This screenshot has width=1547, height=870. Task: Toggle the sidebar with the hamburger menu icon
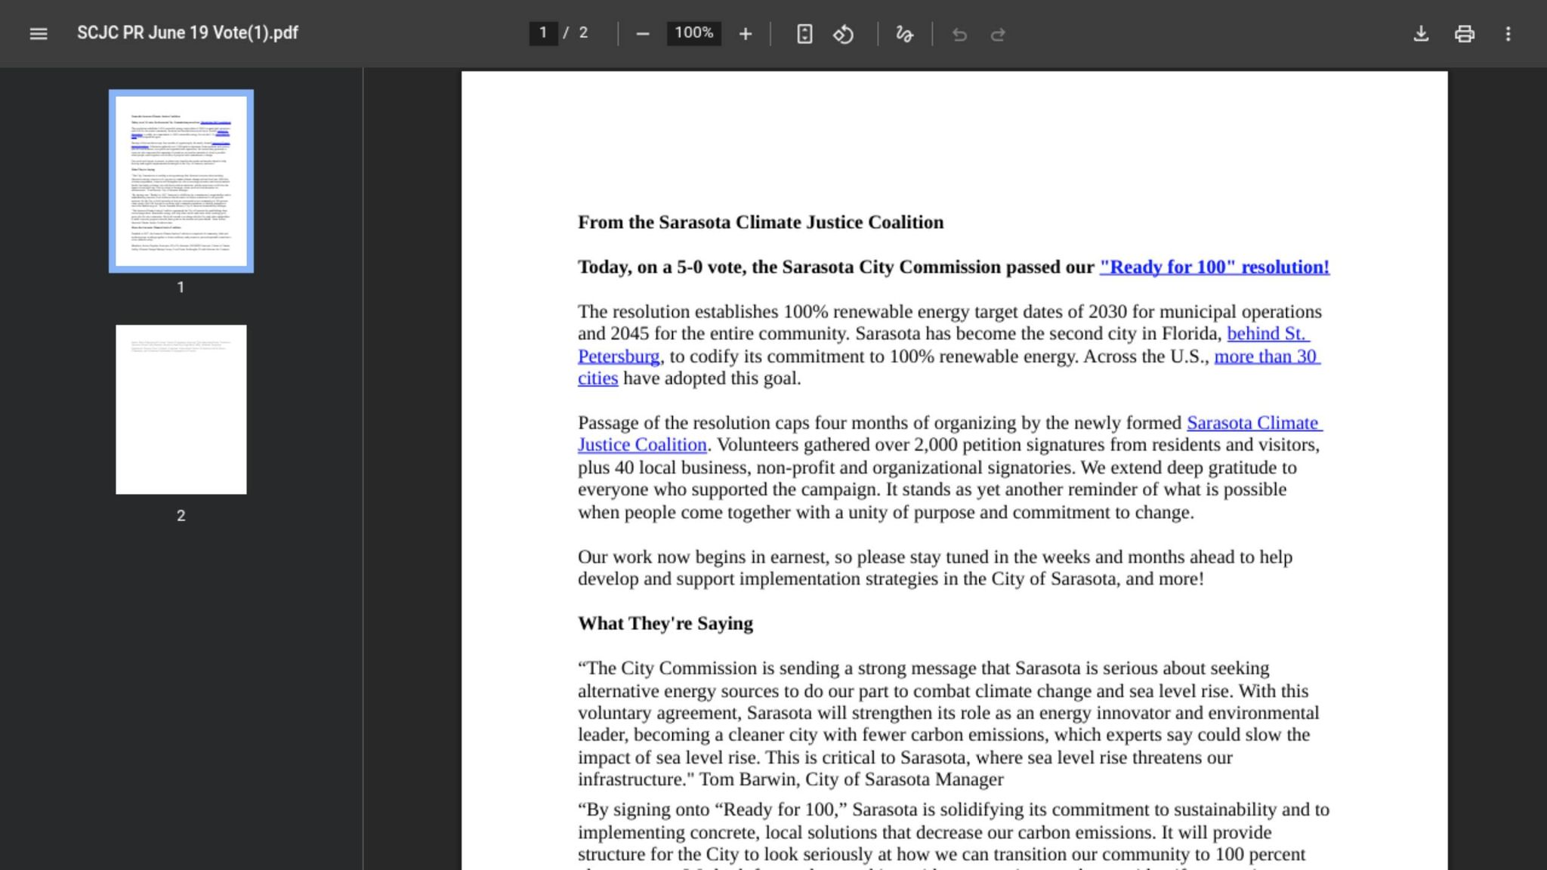pyautogui.click(x=38, y=33)
